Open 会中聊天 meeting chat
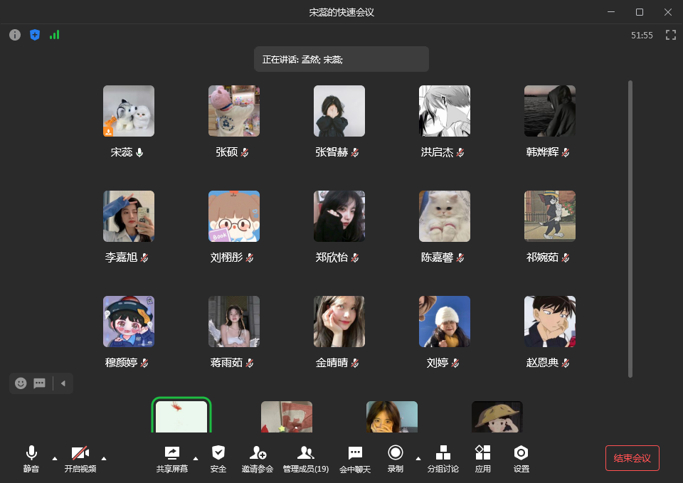Image resolution: width=683 pixels, height=483 pixels. point(355,459)
